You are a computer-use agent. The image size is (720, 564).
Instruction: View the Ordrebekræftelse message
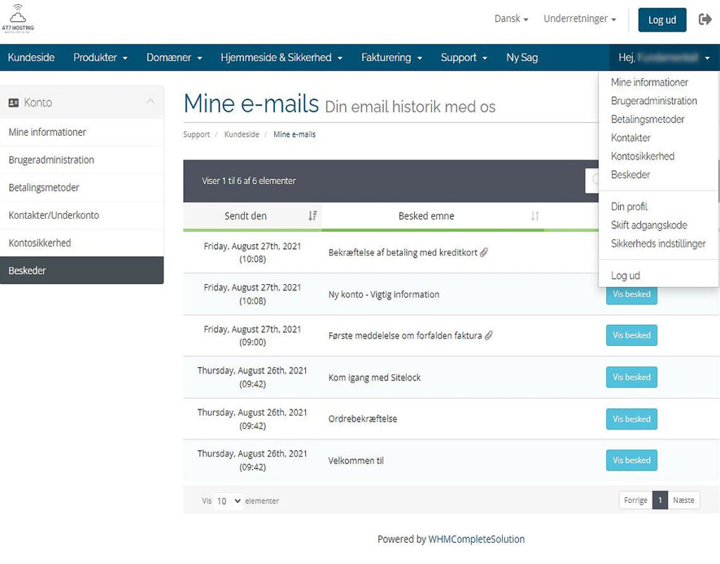(631, 419)
